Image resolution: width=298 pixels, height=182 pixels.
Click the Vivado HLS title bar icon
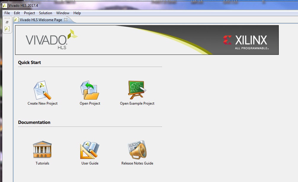click(x=5, y=6)
